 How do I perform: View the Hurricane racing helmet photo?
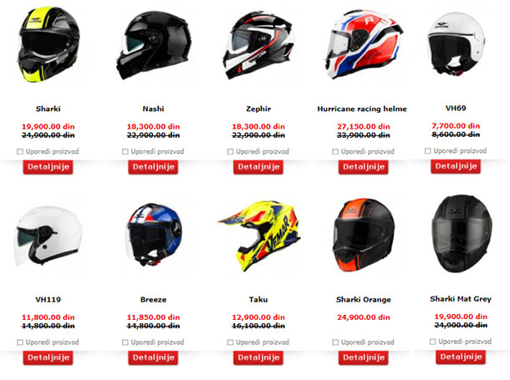click(364, 44)
